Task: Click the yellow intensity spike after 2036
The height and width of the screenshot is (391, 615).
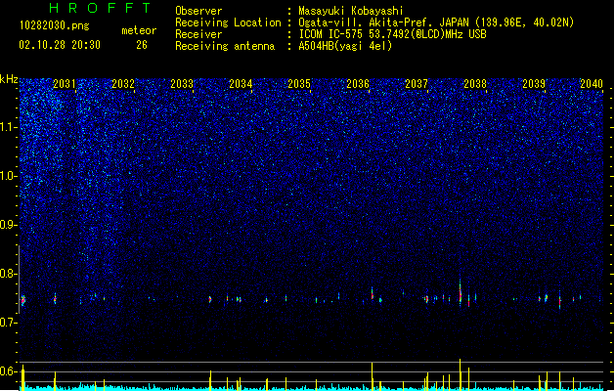Action: point(372,376)
